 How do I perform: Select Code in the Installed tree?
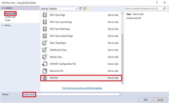pos(8,20)
